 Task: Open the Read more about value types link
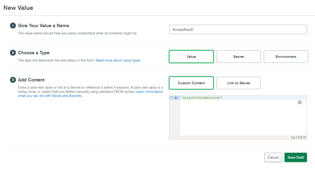pyautogui.click(x=118, y=60)
